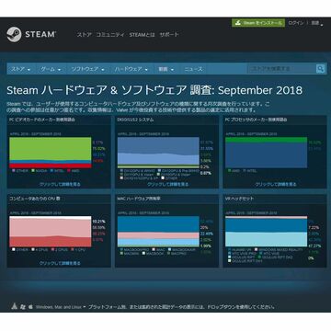
Task: Click the magnifier search icon
Action: pos(320,69)
